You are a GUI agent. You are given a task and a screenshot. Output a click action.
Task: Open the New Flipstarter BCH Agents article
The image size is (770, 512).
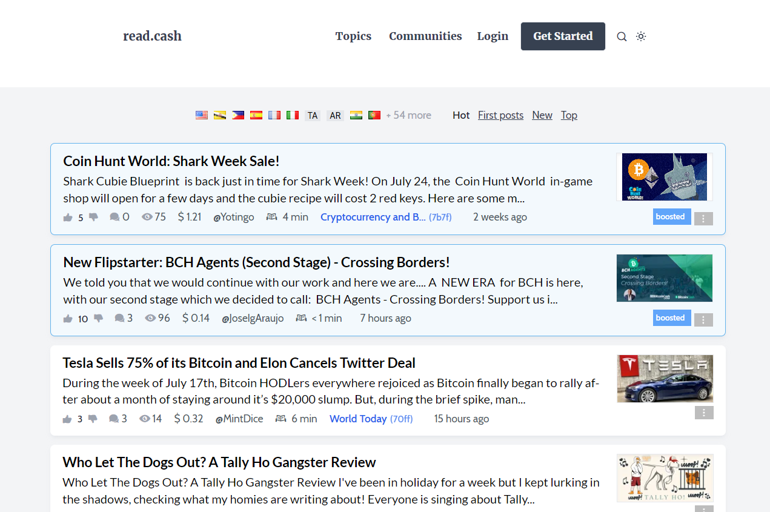click(256, 262)
